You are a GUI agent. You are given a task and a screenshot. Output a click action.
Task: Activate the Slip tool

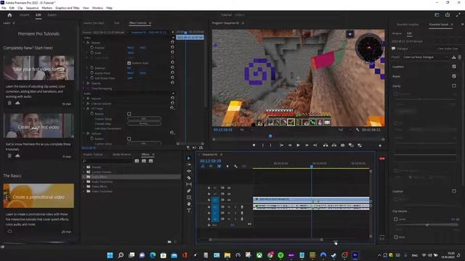pyautogui.click(x=189, y=184)
